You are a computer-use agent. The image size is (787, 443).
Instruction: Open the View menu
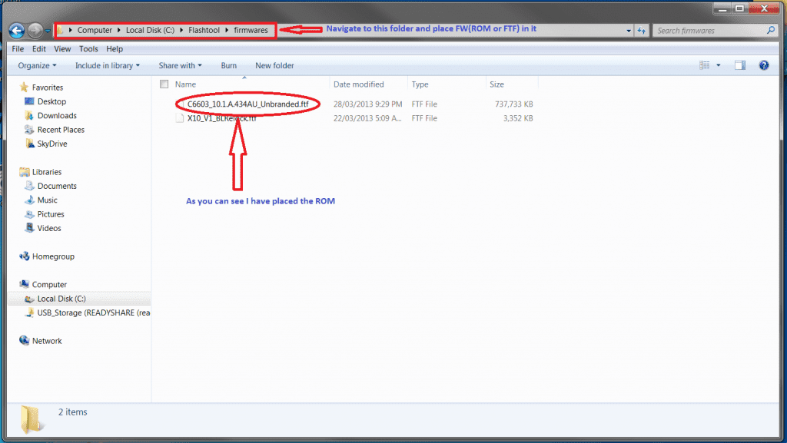point(62,48)
